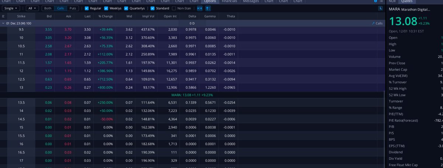This screenshot has width=443, height=168.
Task: Click the MARA 13.08 underlying price divider row
Action: coord(192,95)
